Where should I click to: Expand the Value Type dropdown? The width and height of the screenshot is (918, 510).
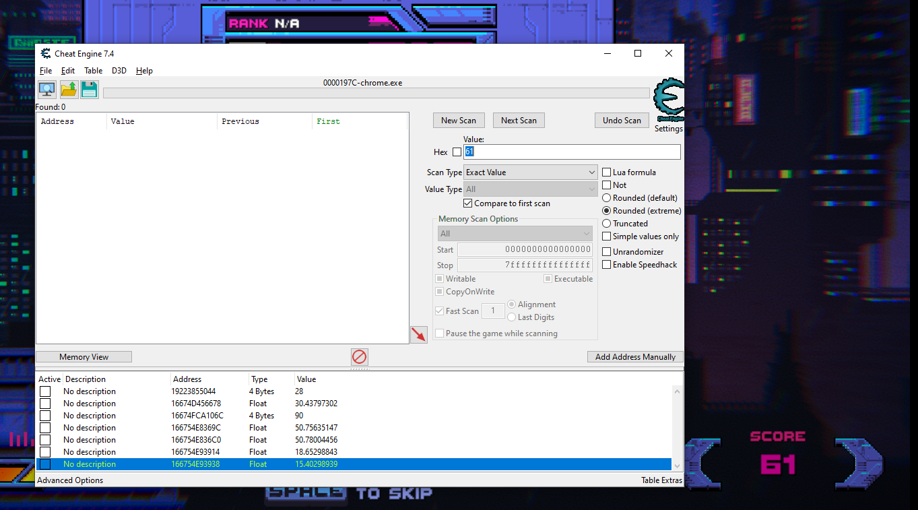coord(530,189)
